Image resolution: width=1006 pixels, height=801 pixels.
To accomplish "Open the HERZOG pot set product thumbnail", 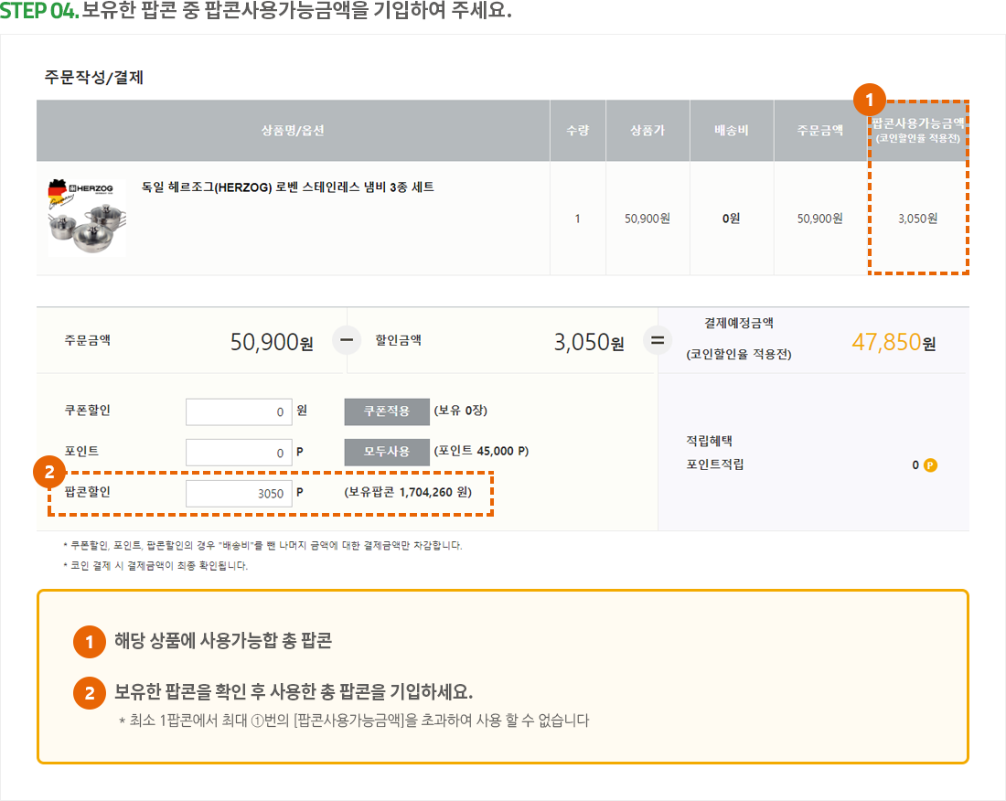I will click(87, 218).
